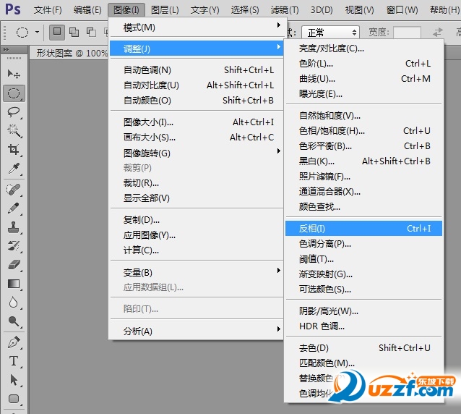Choose 自动对比度(U) menu entry
The image size is (461, 414).
(x=197, y=85)
